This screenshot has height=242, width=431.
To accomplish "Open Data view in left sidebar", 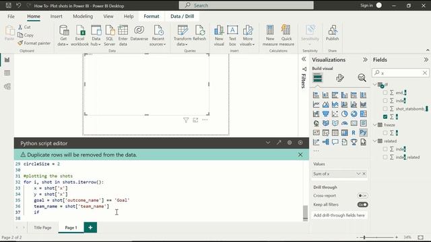I will 7,73.
